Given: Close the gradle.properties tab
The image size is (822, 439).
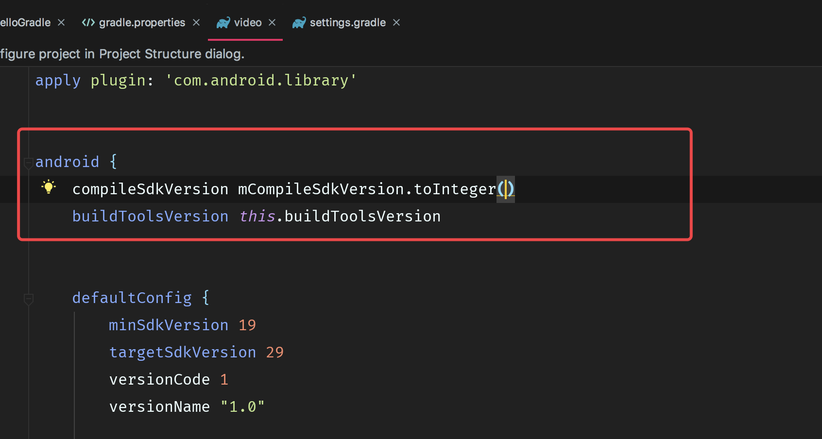Looking at the screenshot, I should click(196, 22).
